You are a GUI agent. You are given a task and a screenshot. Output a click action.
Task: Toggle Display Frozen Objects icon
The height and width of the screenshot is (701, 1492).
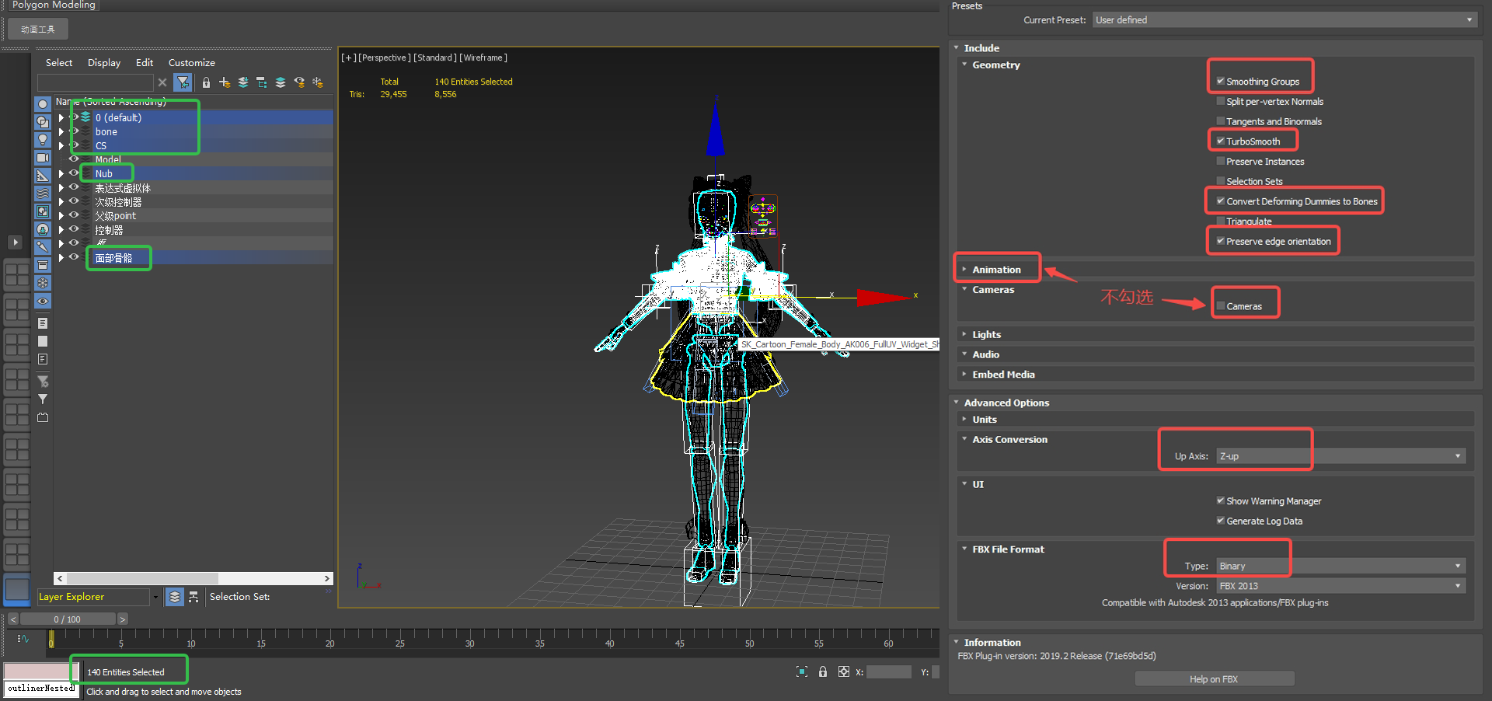coord(43,283)
